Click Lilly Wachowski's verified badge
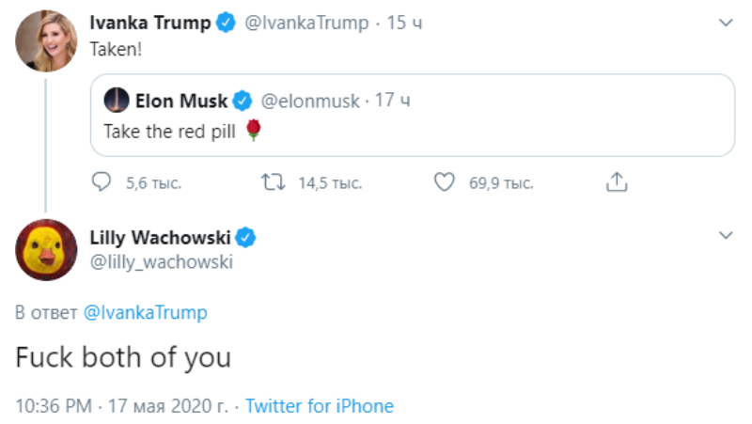The height and width of the screenshot is (424, 752). [245, 238]
